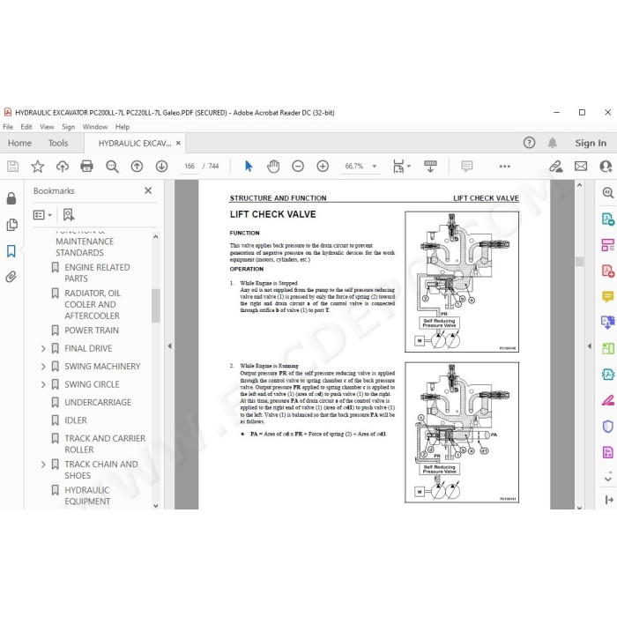
Task: Toggle the Bookmarks panel icon
Action: [x=11, y=251]
